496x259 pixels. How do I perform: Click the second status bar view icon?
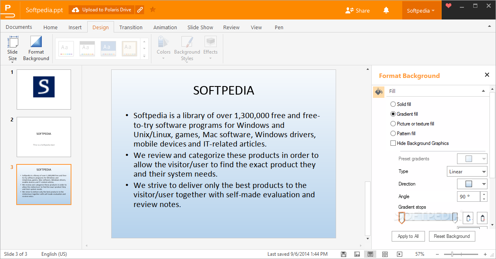(357, 254)
